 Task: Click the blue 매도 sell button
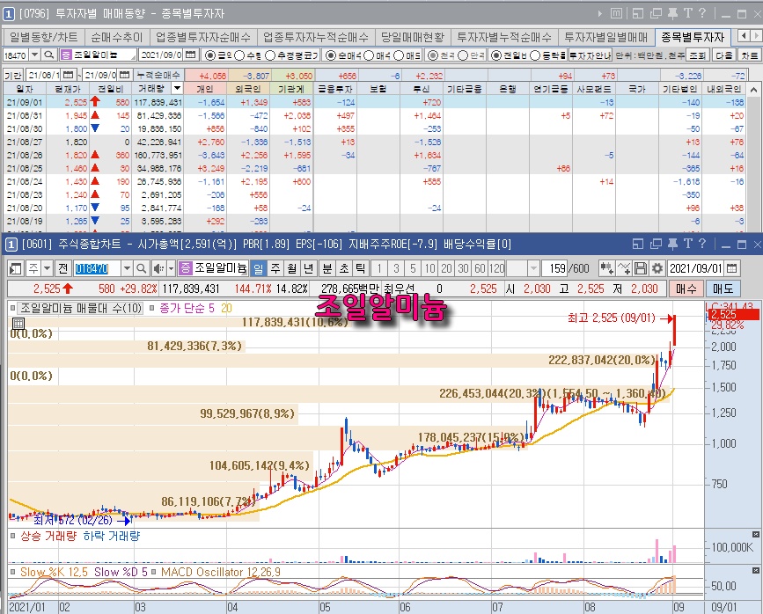pos(723,289)
